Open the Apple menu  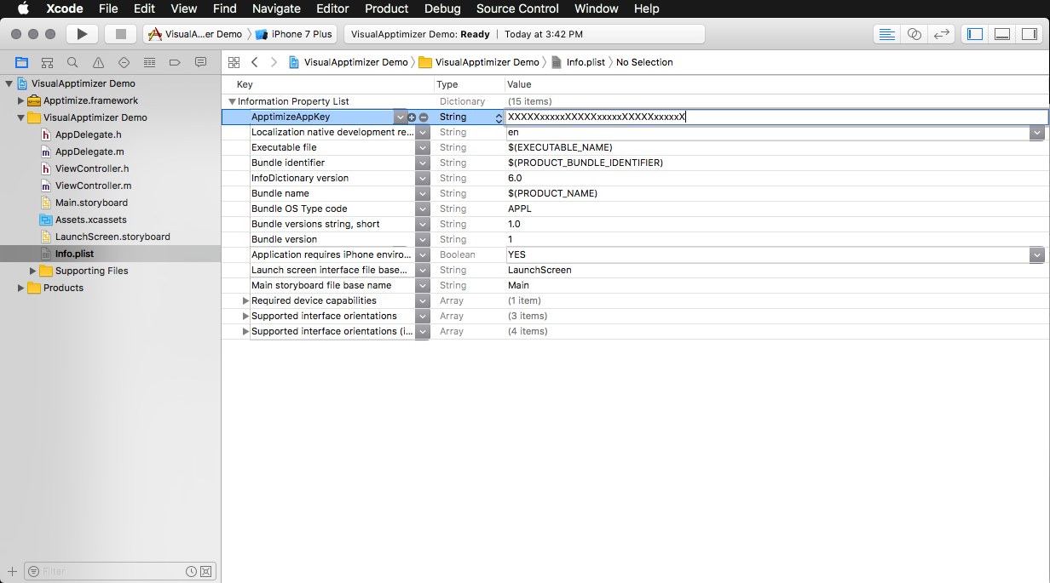click(23, 9)
